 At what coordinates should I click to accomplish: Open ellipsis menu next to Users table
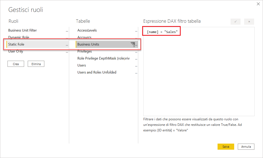[x=136, y=66]
